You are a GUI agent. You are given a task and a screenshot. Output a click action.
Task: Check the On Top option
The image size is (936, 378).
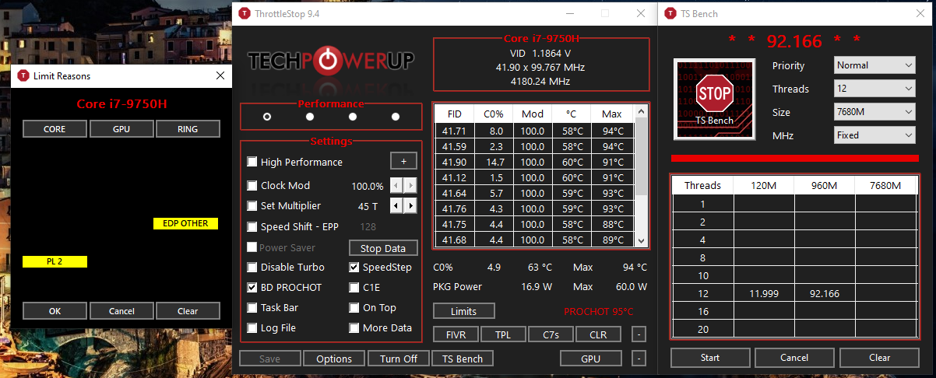pos(354,307)
